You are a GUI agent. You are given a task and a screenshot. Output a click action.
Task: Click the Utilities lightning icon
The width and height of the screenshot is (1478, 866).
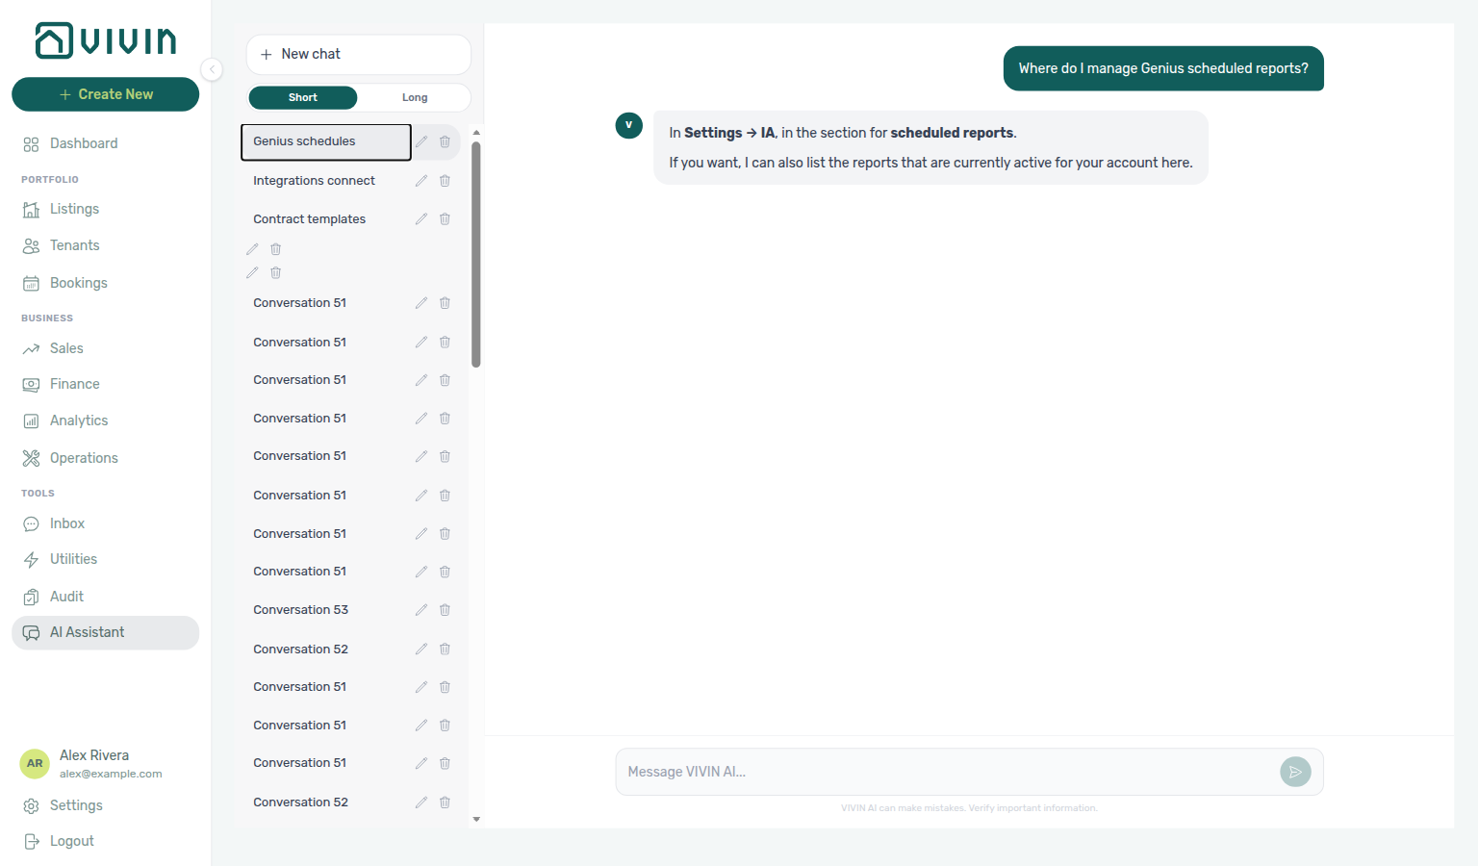click(31, 560)
